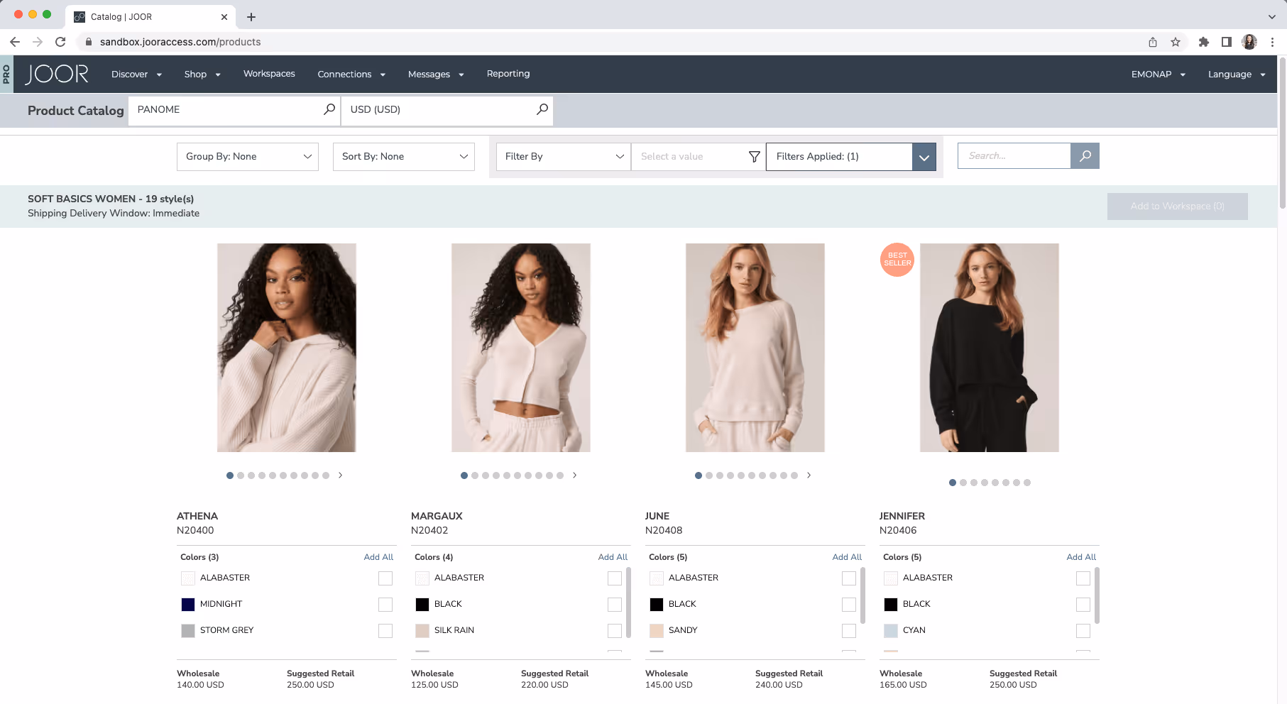
Task: Click the filter funnel icon
Action: click(754, 157)
